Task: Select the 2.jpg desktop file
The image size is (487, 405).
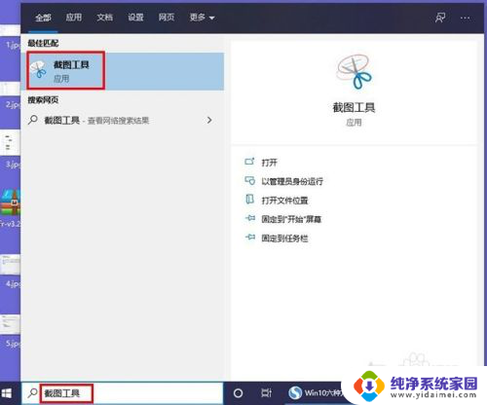Action: [x=11, y=95]
